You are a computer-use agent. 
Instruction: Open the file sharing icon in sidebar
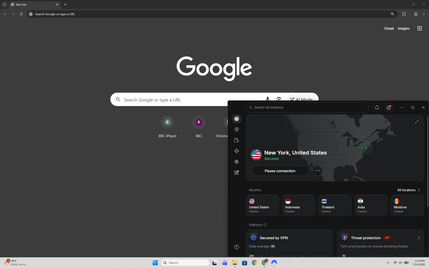pos(237,140)
